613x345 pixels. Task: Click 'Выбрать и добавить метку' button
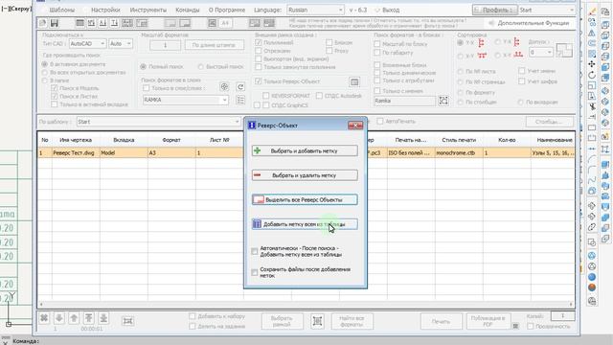click(305, 150)
